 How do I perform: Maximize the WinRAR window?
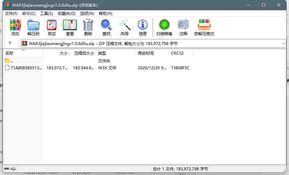[x=263, y=5]
